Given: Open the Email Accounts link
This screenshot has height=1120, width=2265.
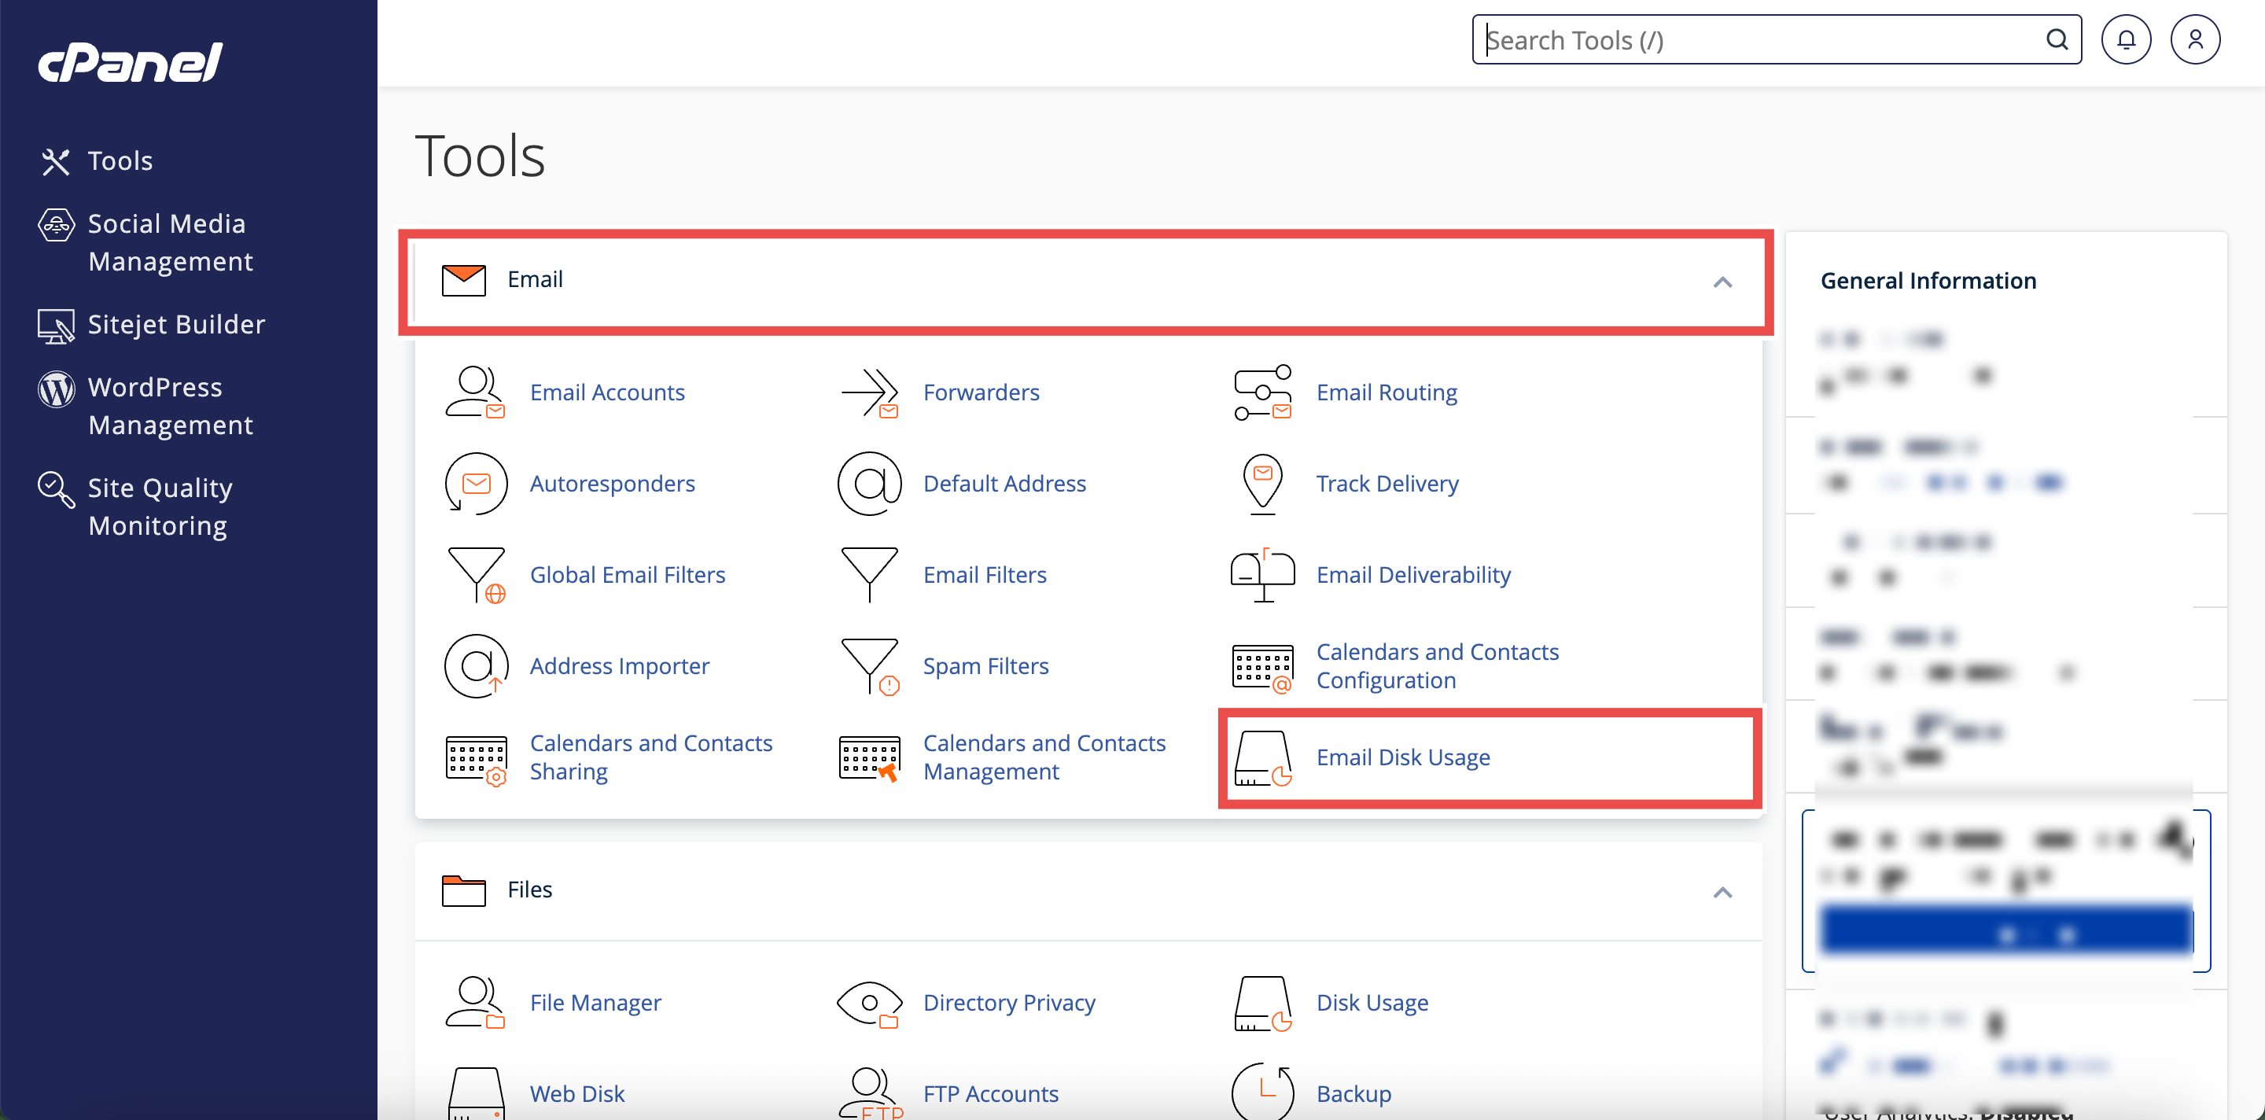Looking at the screenshot, I should tap(606, 392).
